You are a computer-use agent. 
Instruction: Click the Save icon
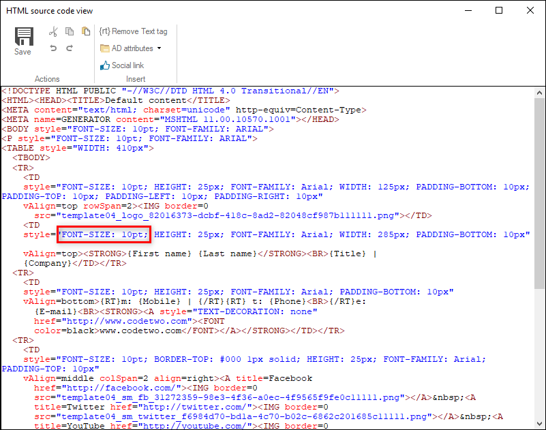(22, 35)
